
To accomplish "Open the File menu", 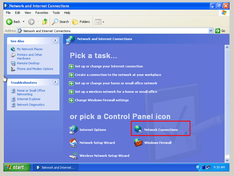I will click(8, 13).
